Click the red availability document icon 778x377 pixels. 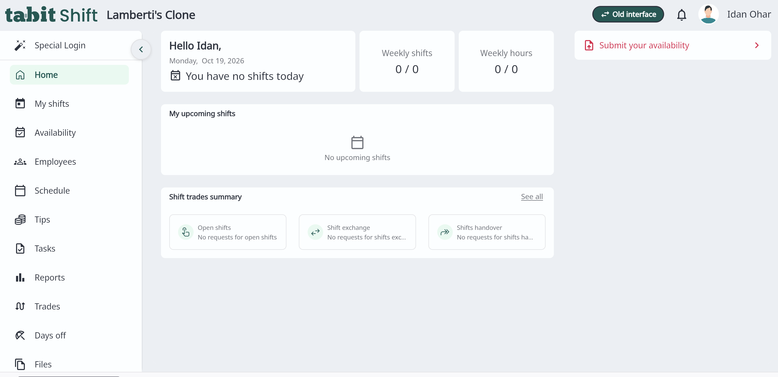point(589,45)
